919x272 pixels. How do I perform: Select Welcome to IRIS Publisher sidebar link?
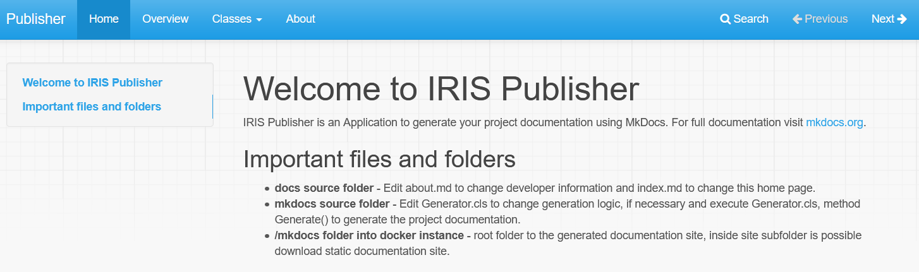pyautogui.click(x=92, y=83)
